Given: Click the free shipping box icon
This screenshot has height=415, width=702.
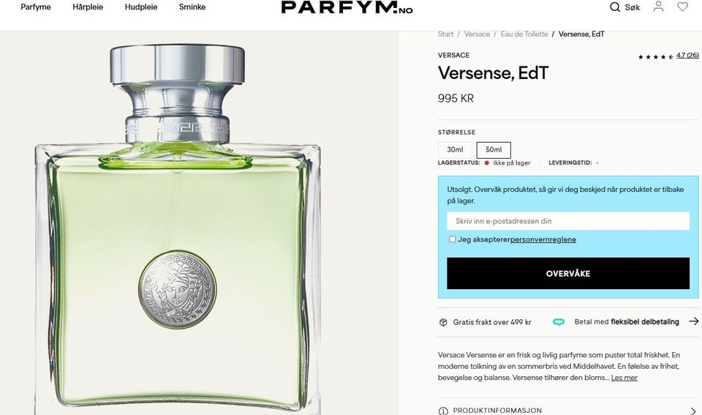Looking at the screenshot, I should 443,322.
